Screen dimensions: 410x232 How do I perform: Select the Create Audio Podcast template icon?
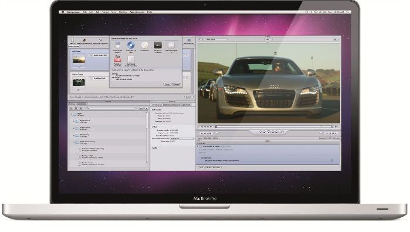pyautogui.click(x=118, y=46)
